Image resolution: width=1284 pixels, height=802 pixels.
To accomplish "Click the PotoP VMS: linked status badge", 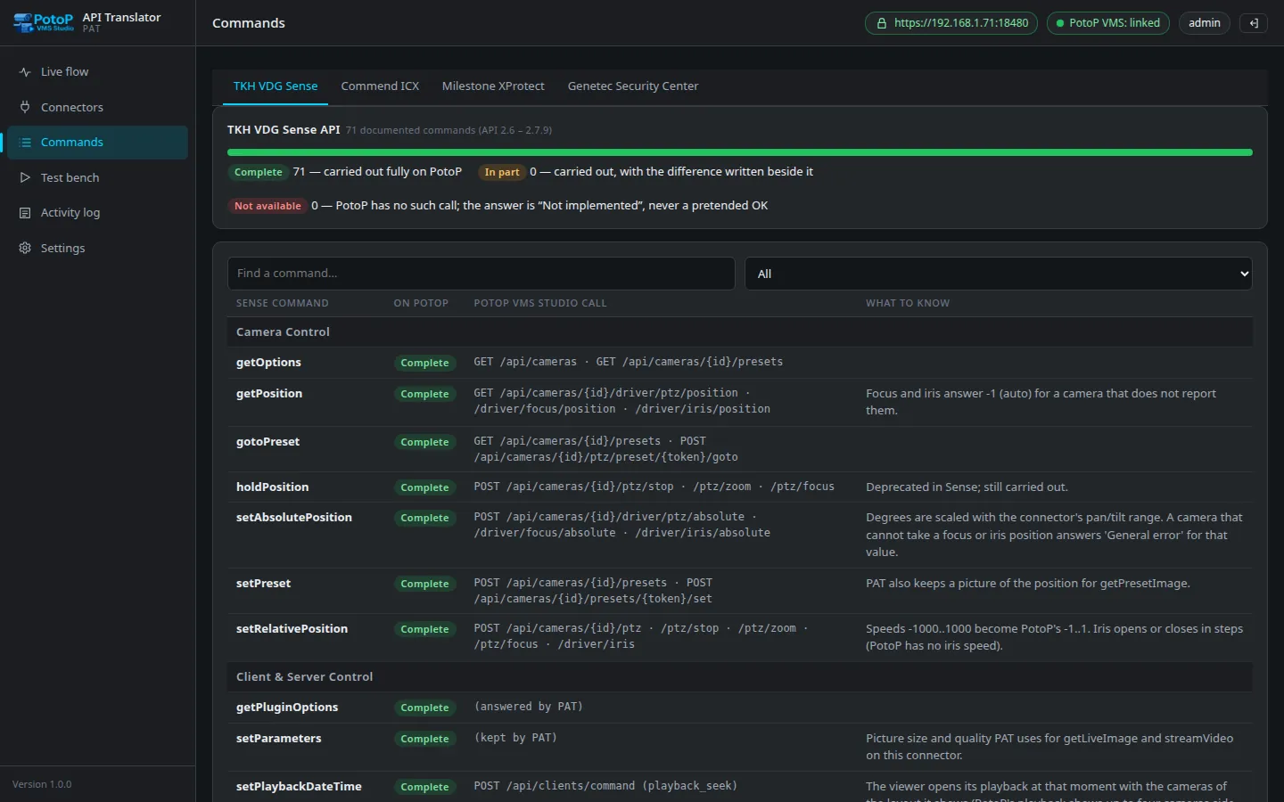I will coord(1108,23).
